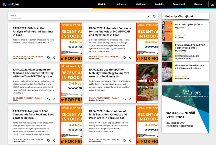Click 'Phenomenex' under Ionic Pesticides webinar

95,141
